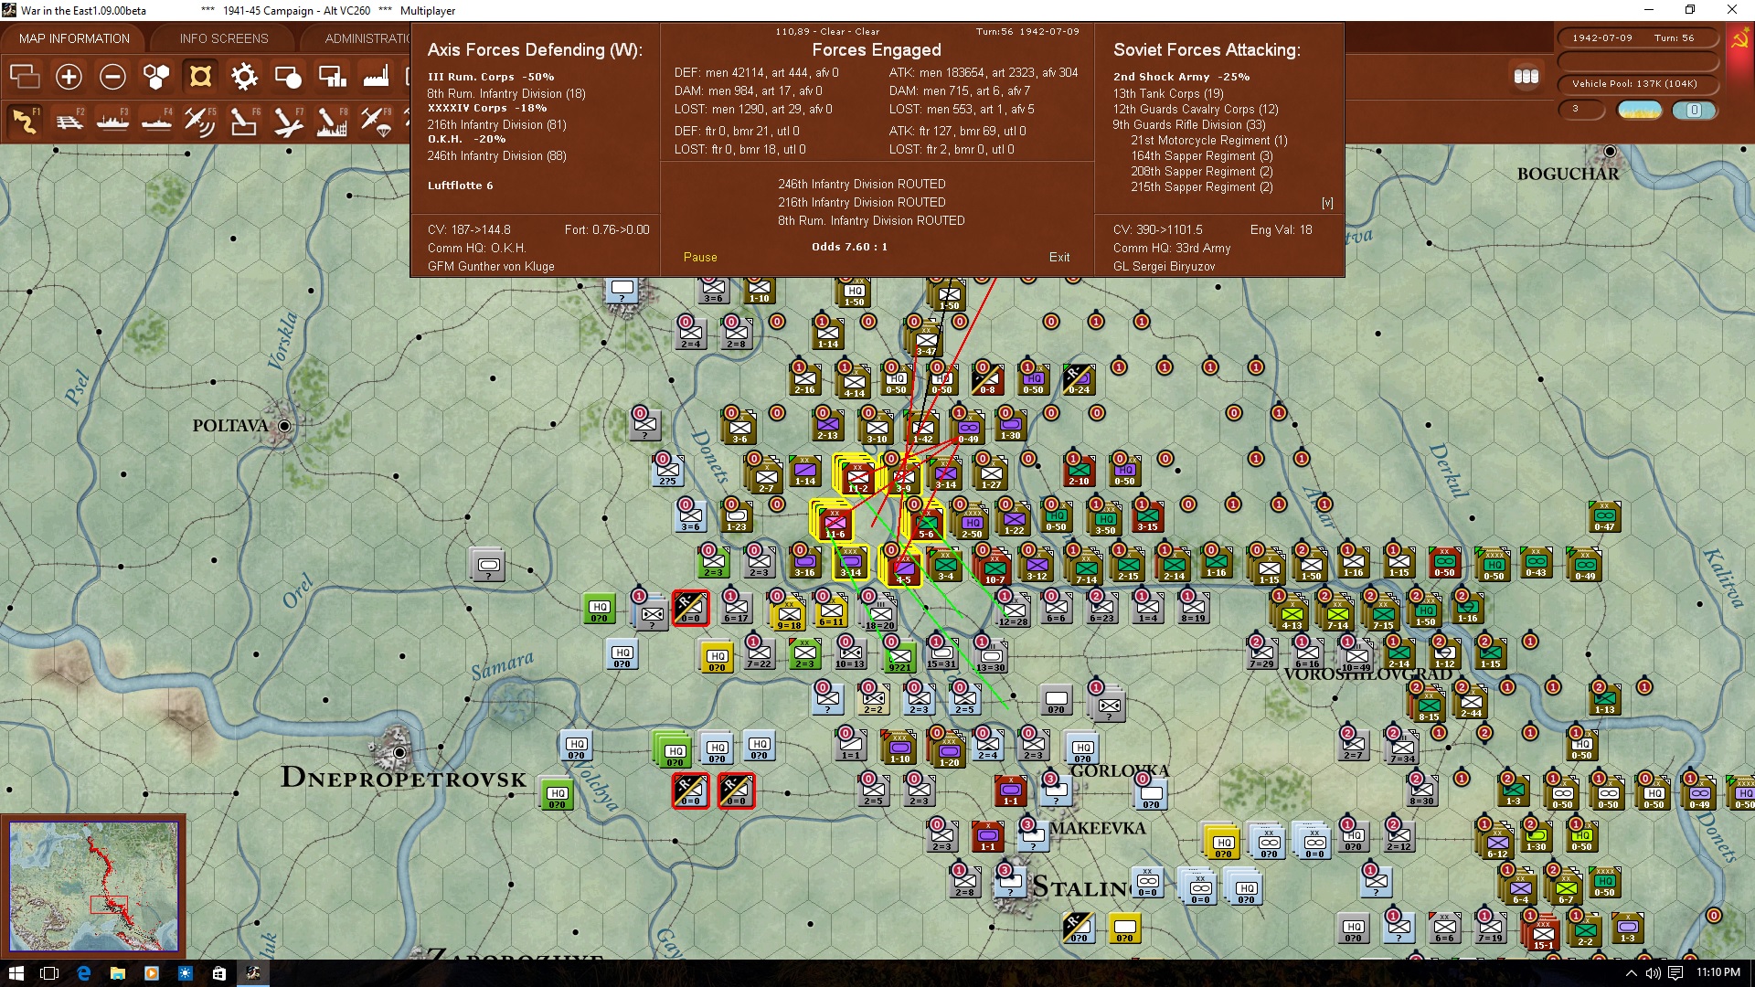1755x987 pixels.
Task: Zoom in with the plus icon
Action: pyautogui.click(x=69, y=77)
